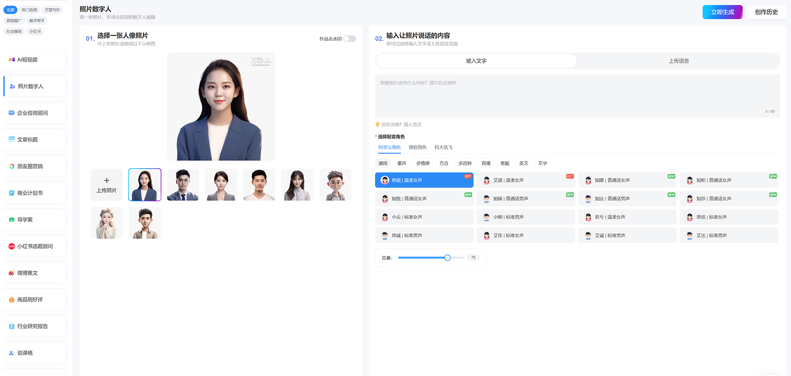Viewport: 791px width, 376px height.
Task: Open the AI短视频 sidebar item
Action: tap(34, 60)
